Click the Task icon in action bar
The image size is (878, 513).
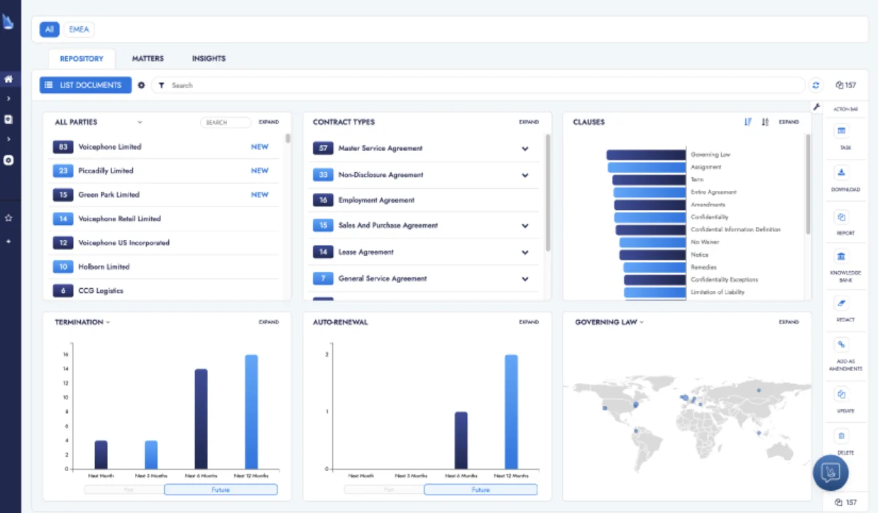pyautogui.click(x=841, y=131)
